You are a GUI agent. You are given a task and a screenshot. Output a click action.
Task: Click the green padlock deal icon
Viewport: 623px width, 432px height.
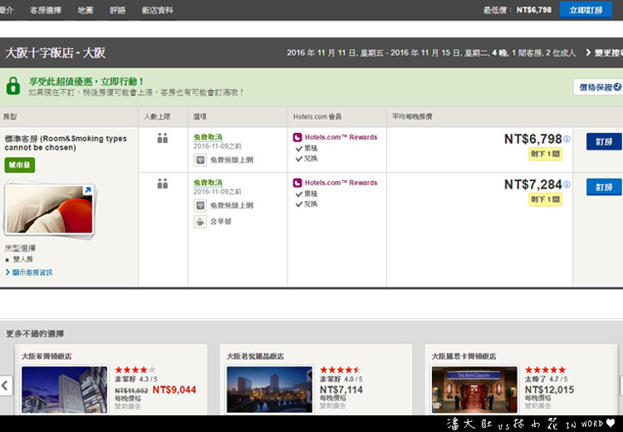(x=13, y=86)
